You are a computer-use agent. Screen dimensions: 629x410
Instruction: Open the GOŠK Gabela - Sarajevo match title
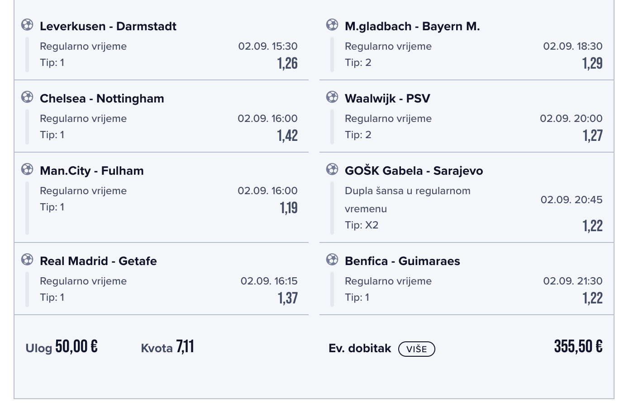[414, 171]
